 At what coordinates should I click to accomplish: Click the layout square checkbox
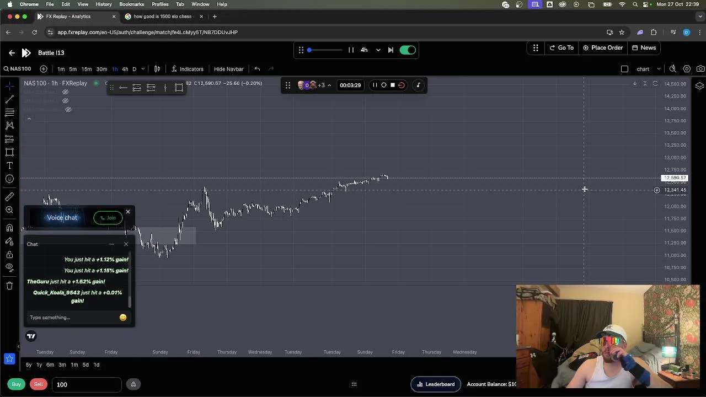pyautogui.click(x=624, y=69)
